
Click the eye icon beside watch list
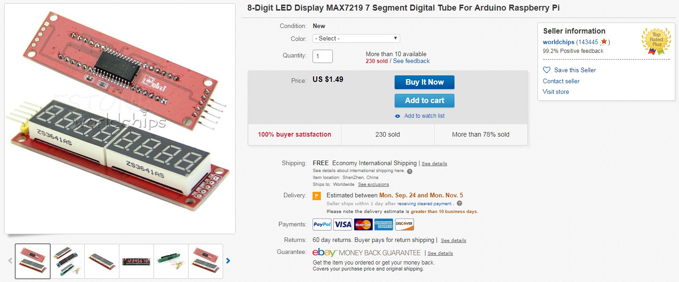[x=398, y=116]
